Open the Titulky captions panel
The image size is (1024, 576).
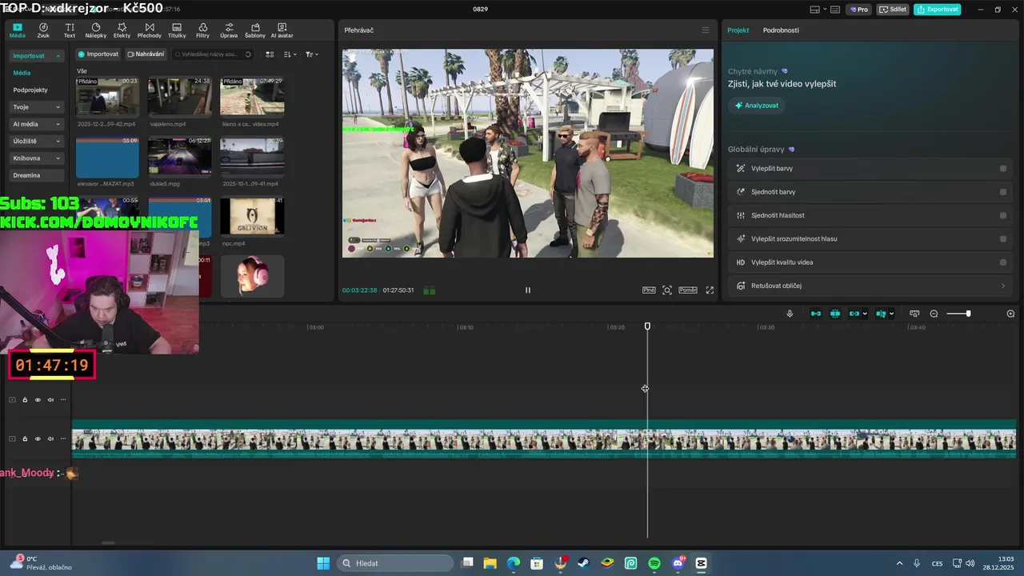[x=177, y=30]
